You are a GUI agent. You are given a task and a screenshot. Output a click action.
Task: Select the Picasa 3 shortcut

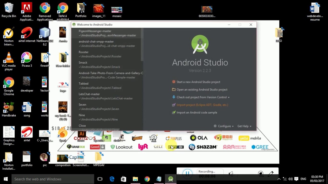(27, 60)
